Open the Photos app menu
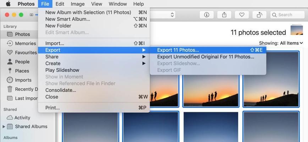 click(x=26, y=4)
